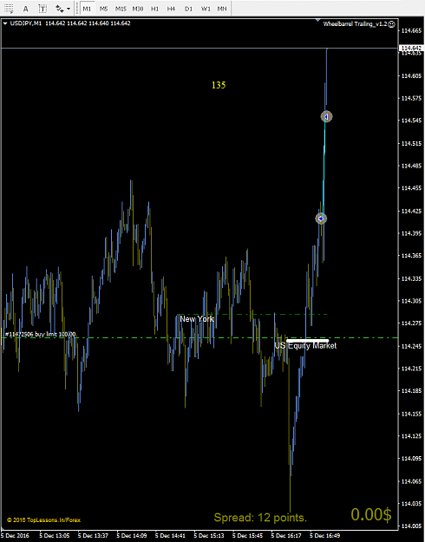425x542 pixels.
Task: Click the 'US Equity Market' label
Action: [305, 346]
